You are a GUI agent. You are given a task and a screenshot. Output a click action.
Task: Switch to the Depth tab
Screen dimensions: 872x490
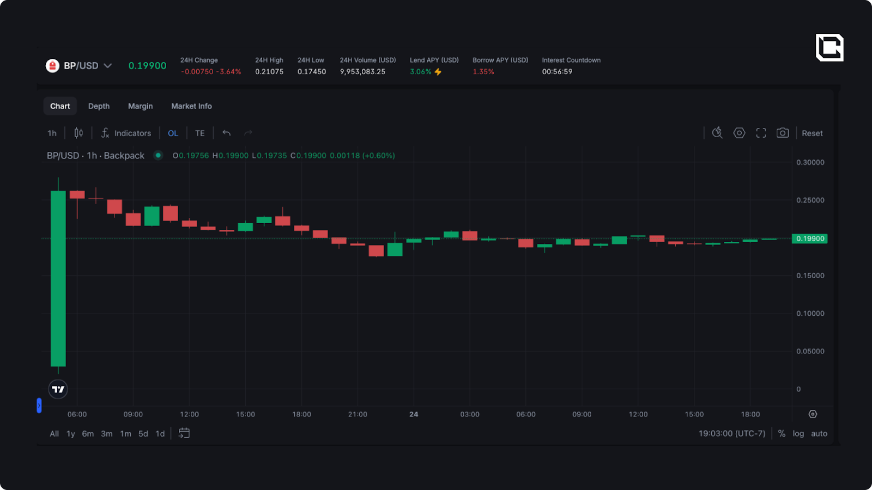tap(99, 106)
